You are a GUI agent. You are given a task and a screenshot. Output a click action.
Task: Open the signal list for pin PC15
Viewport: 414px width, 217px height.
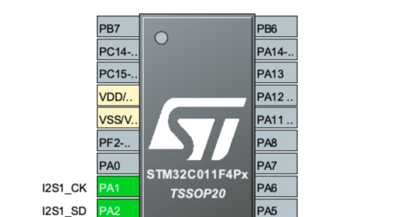118,73
